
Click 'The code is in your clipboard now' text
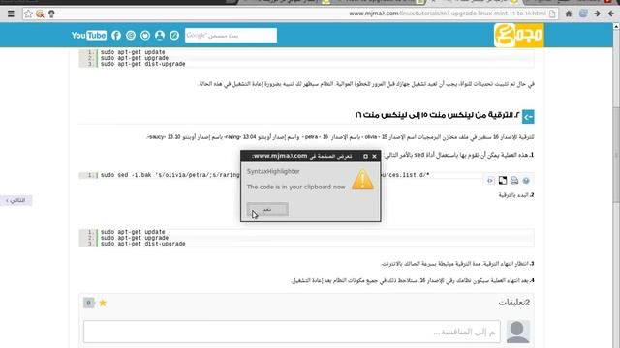295,187
